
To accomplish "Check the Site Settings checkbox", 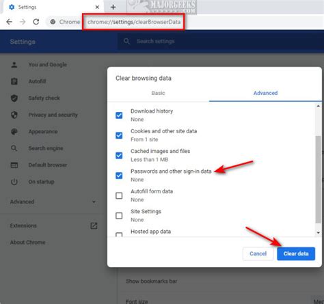I will (x=119, y=216).
